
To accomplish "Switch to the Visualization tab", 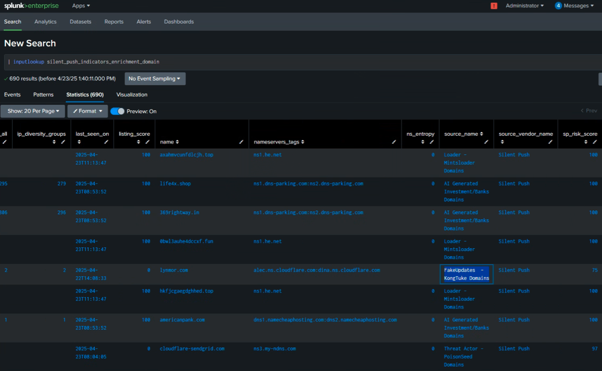I will [132, 95].
